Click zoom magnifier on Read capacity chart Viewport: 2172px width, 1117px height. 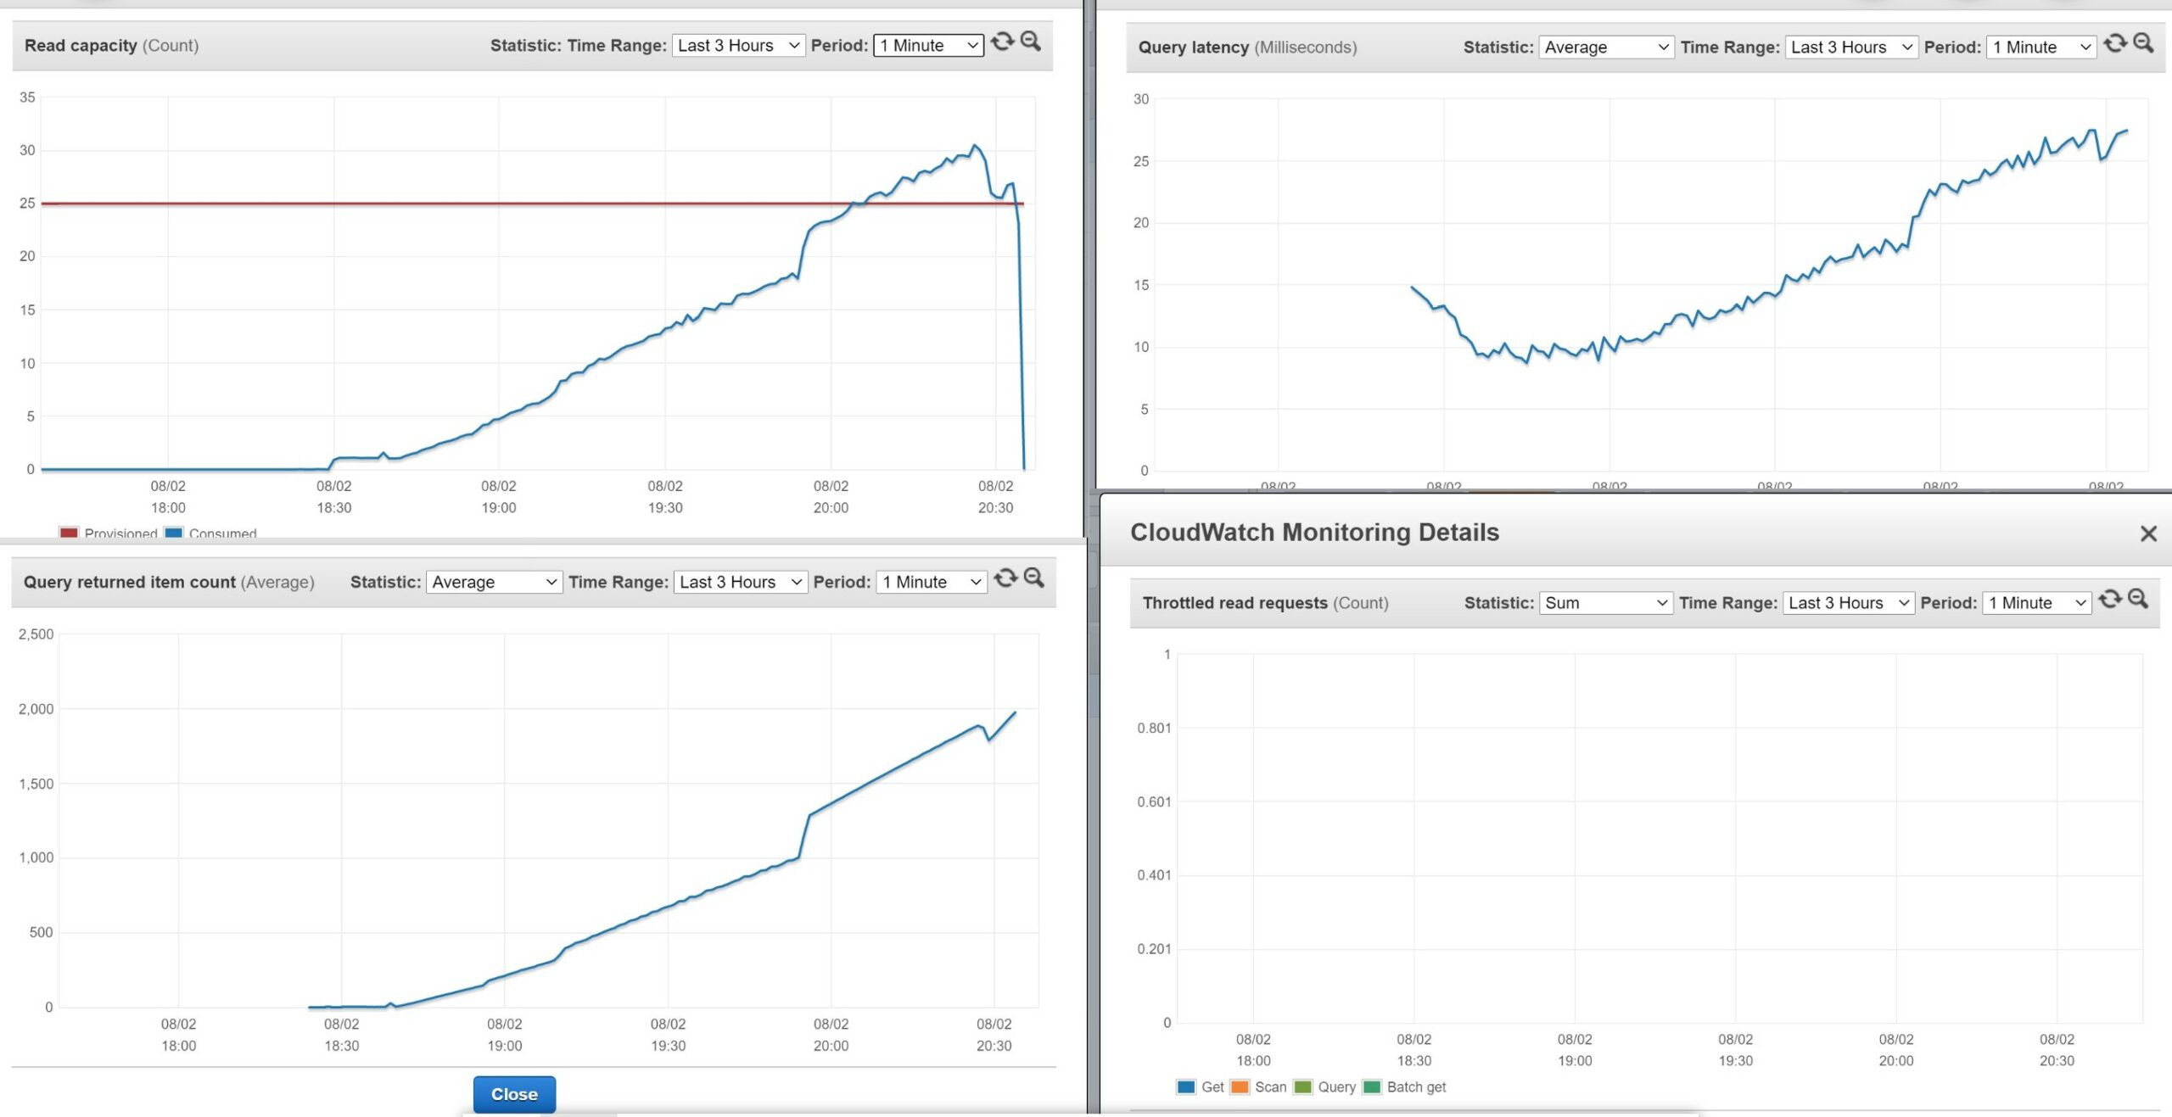pyautogui.click(x=1030, y=42)
